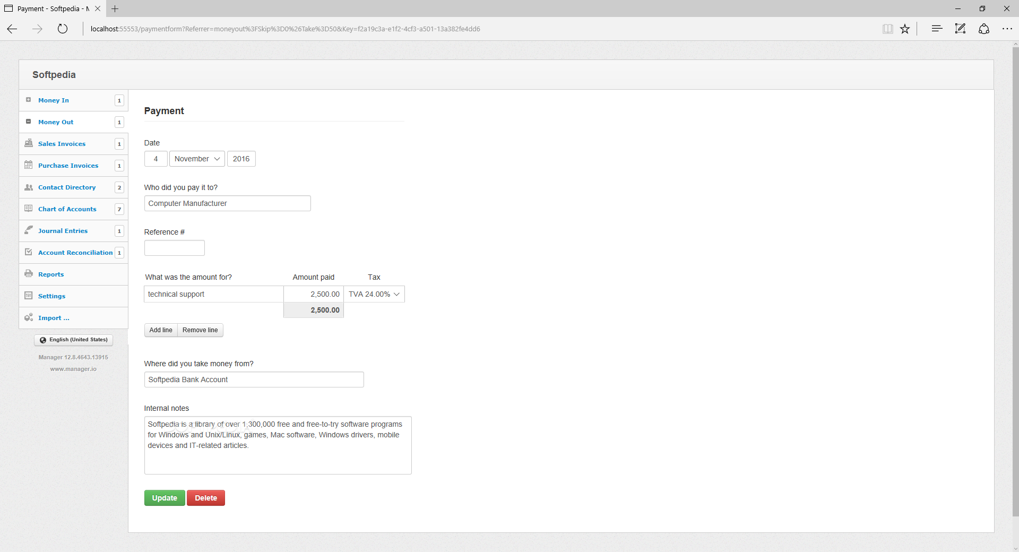Click the Chart of Accounts count badge 7
Viewport: 1019px width, 552px height.
click(x=119, y=209)
